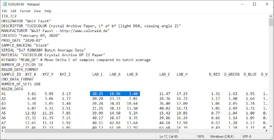Image resolution: width=274 pixels, height=140 pixels.
Task: Open the Format menu
Action: (x=25, y=11)
